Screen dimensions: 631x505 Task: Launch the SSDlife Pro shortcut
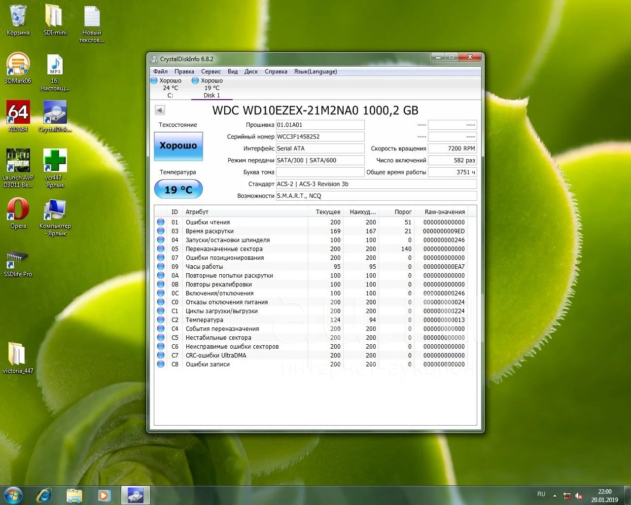[x=18, y=264]
